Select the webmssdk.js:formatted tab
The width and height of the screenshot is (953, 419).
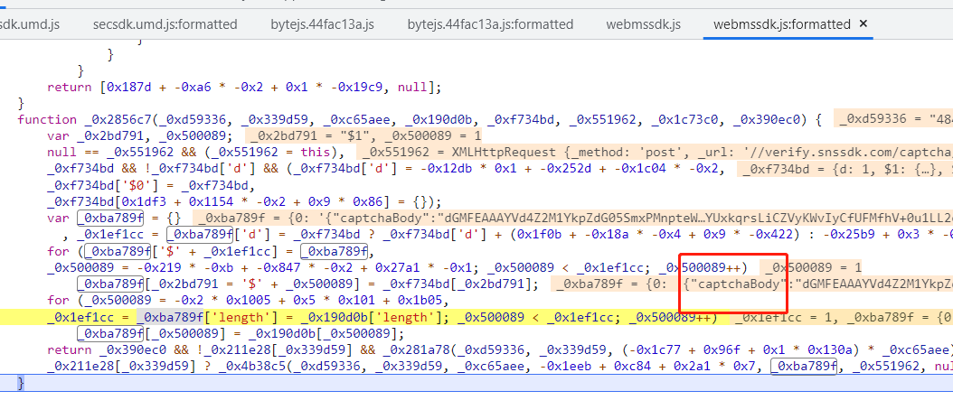pyautogui.click(x=781, y=24)
